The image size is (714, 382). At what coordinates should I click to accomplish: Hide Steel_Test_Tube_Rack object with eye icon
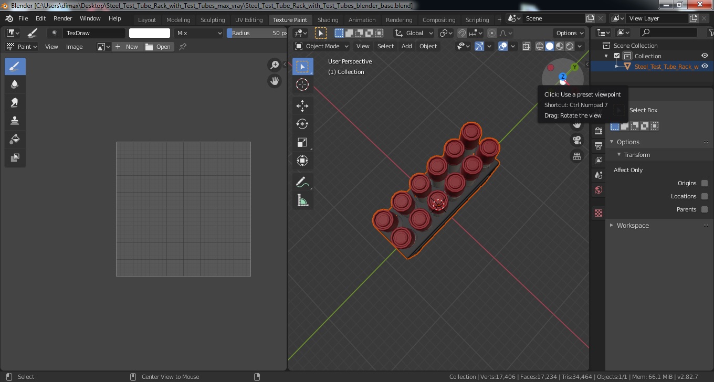pos(705,66)
